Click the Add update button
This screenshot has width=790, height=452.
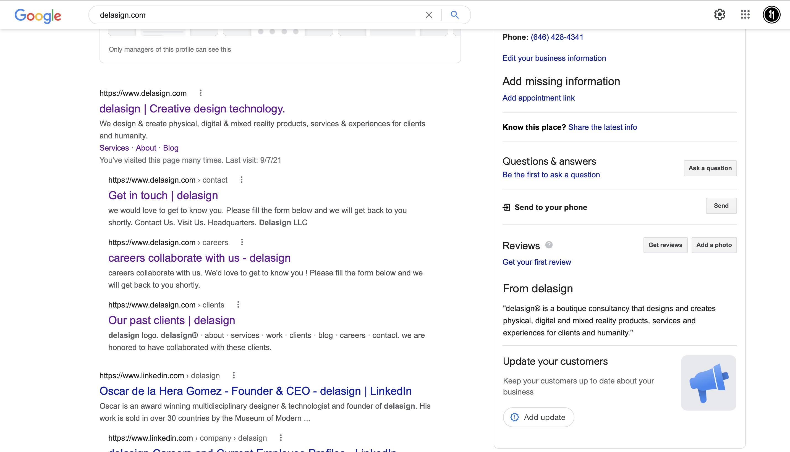pos(538,417)
